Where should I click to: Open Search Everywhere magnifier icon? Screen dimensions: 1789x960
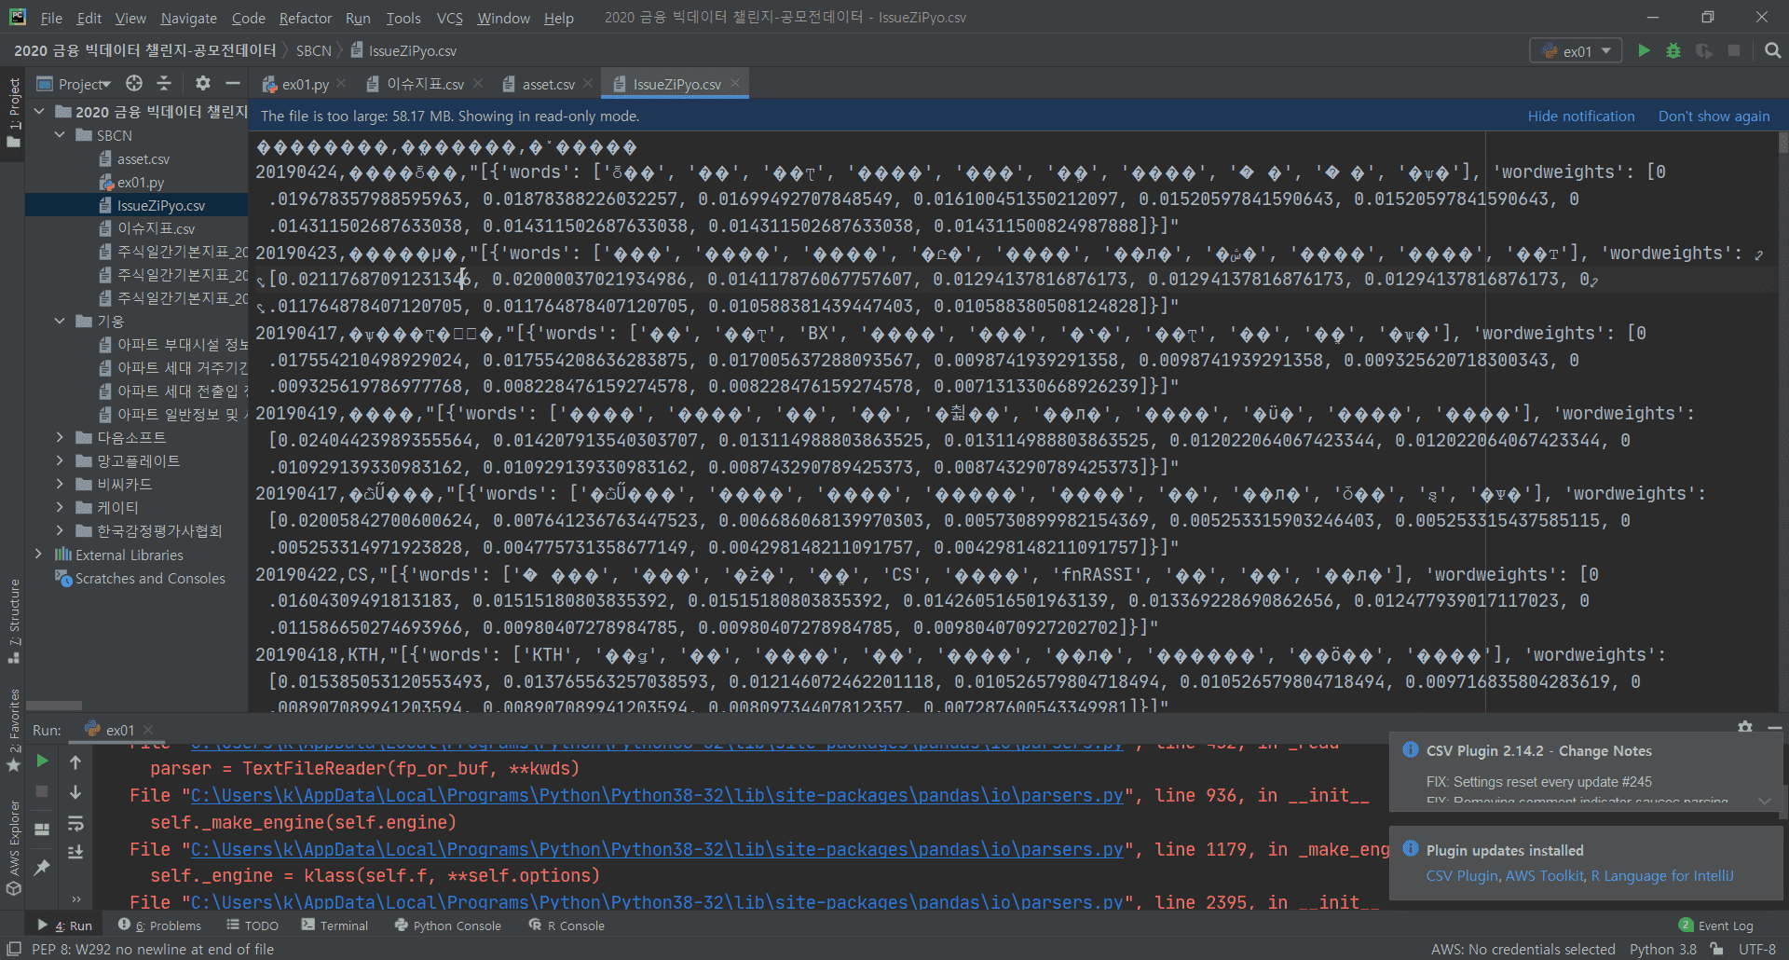pos(1772,51)
